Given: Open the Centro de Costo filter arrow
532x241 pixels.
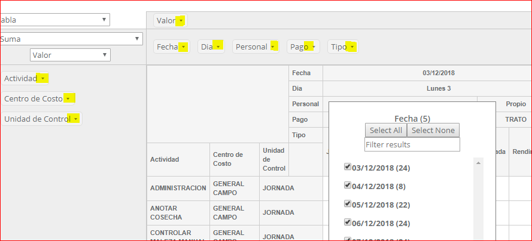Looking at the screenshot, I should click(68, 98).
